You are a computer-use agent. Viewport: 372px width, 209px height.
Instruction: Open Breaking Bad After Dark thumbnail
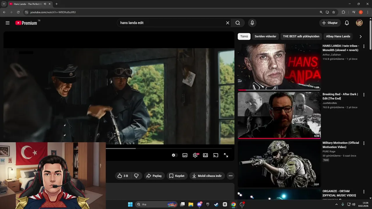pos(279,116)
